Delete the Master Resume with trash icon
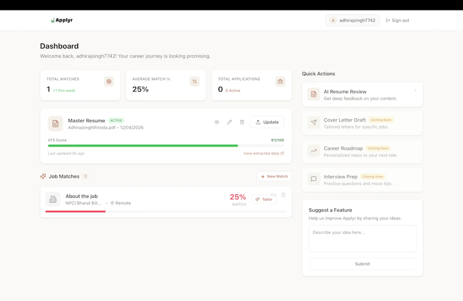The width and height of the screenshot is (463, 301). [x=242, y=122]
